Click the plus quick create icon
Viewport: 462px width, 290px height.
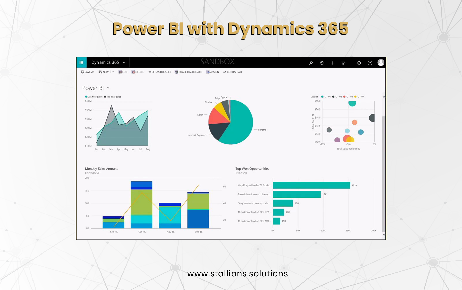(332, 63)
